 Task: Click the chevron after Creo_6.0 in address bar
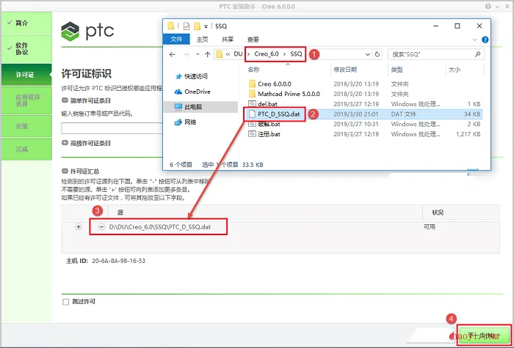click(x=285, y=54)
